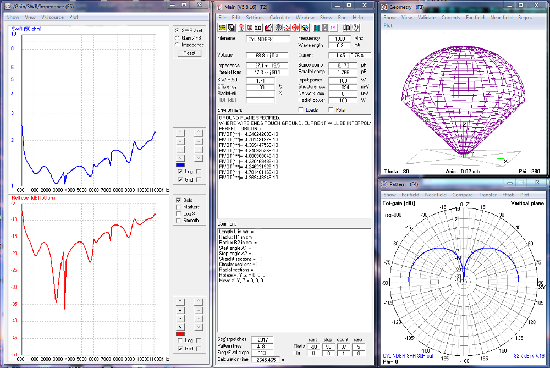Click the Frequency input field
The height and width of the screenshot is (368, 550).
[340, 39]
